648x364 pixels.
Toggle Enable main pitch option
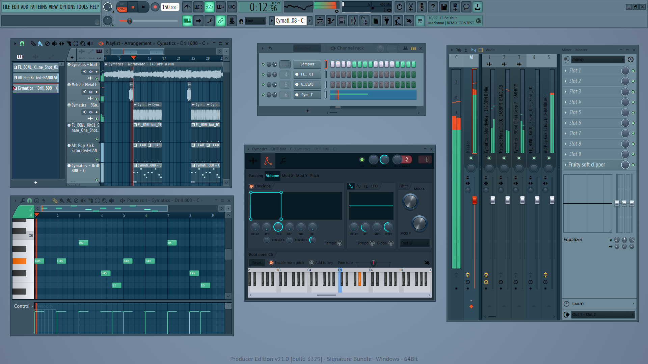271,263
